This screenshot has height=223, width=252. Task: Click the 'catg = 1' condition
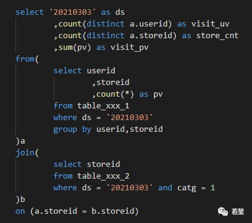point(196,188)
